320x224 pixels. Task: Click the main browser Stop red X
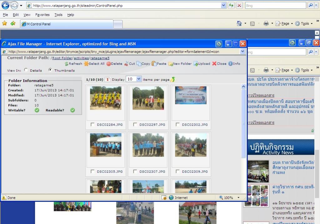coord(239,6)
